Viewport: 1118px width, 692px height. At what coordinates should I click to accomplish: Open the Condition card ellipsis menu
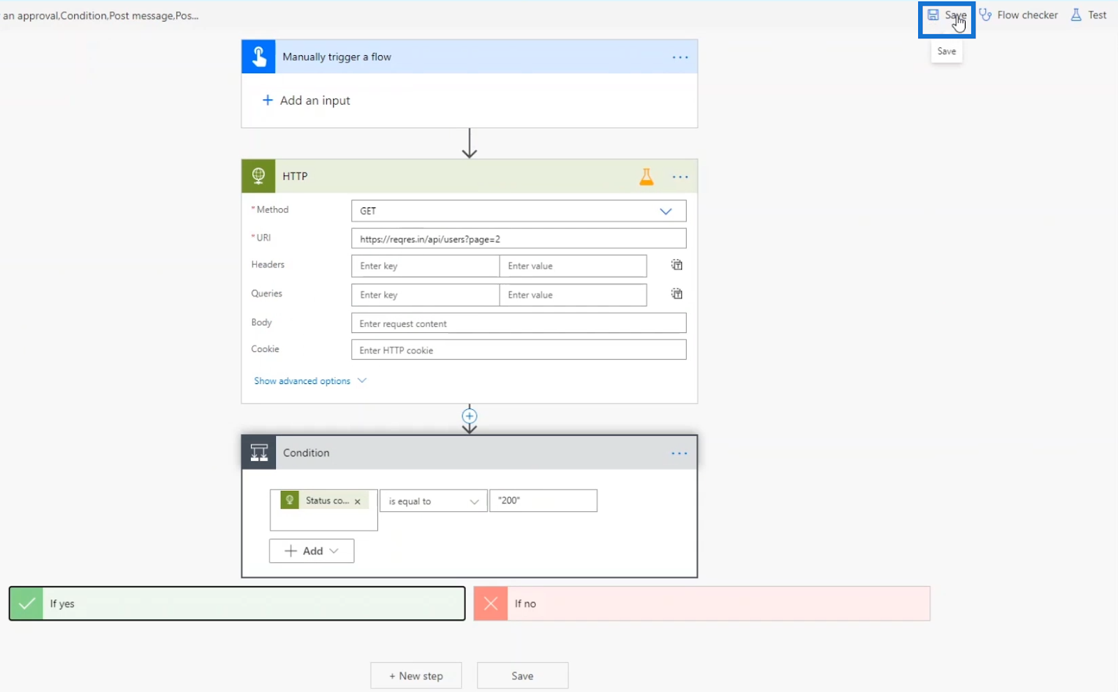click(679, 453)
